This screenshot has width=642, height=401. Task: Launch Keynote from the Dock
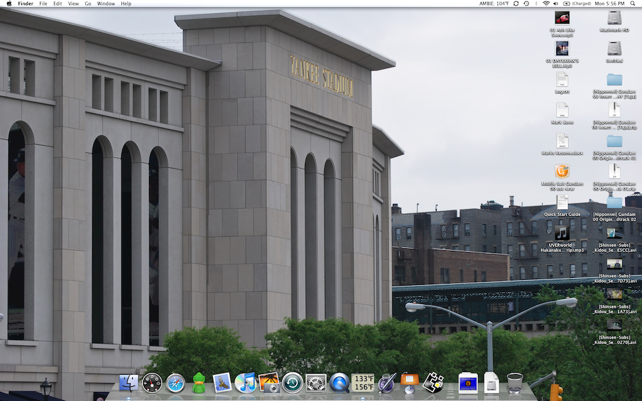coord(410,383)
